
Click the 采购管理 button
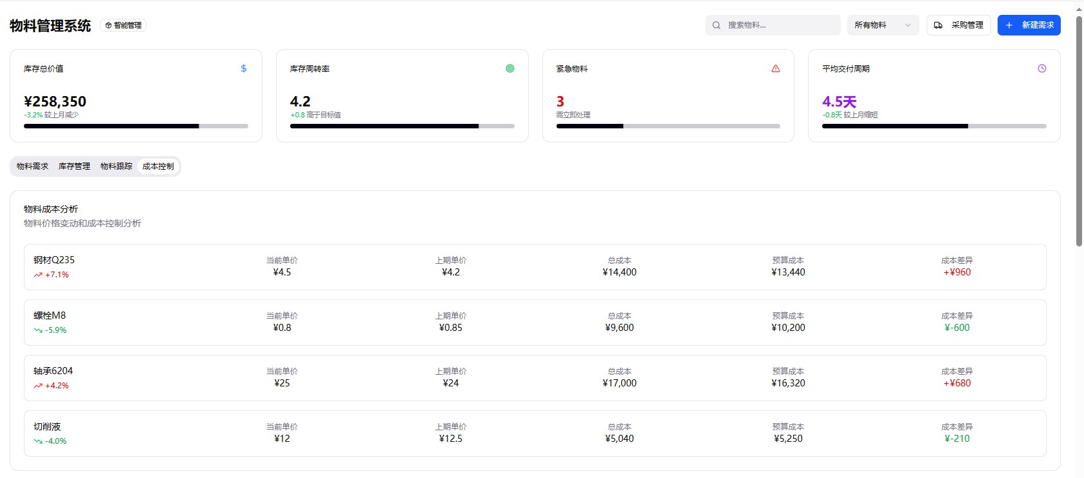point(959,25)
